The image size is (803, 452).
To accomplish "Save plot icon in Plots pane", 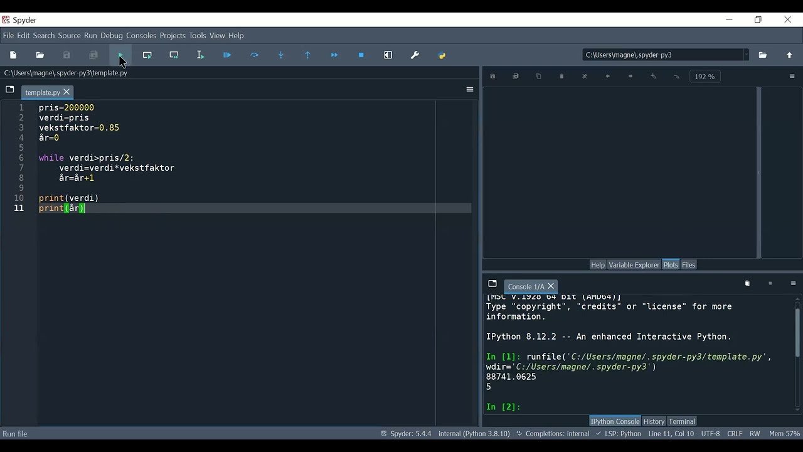I will point(493,77).
